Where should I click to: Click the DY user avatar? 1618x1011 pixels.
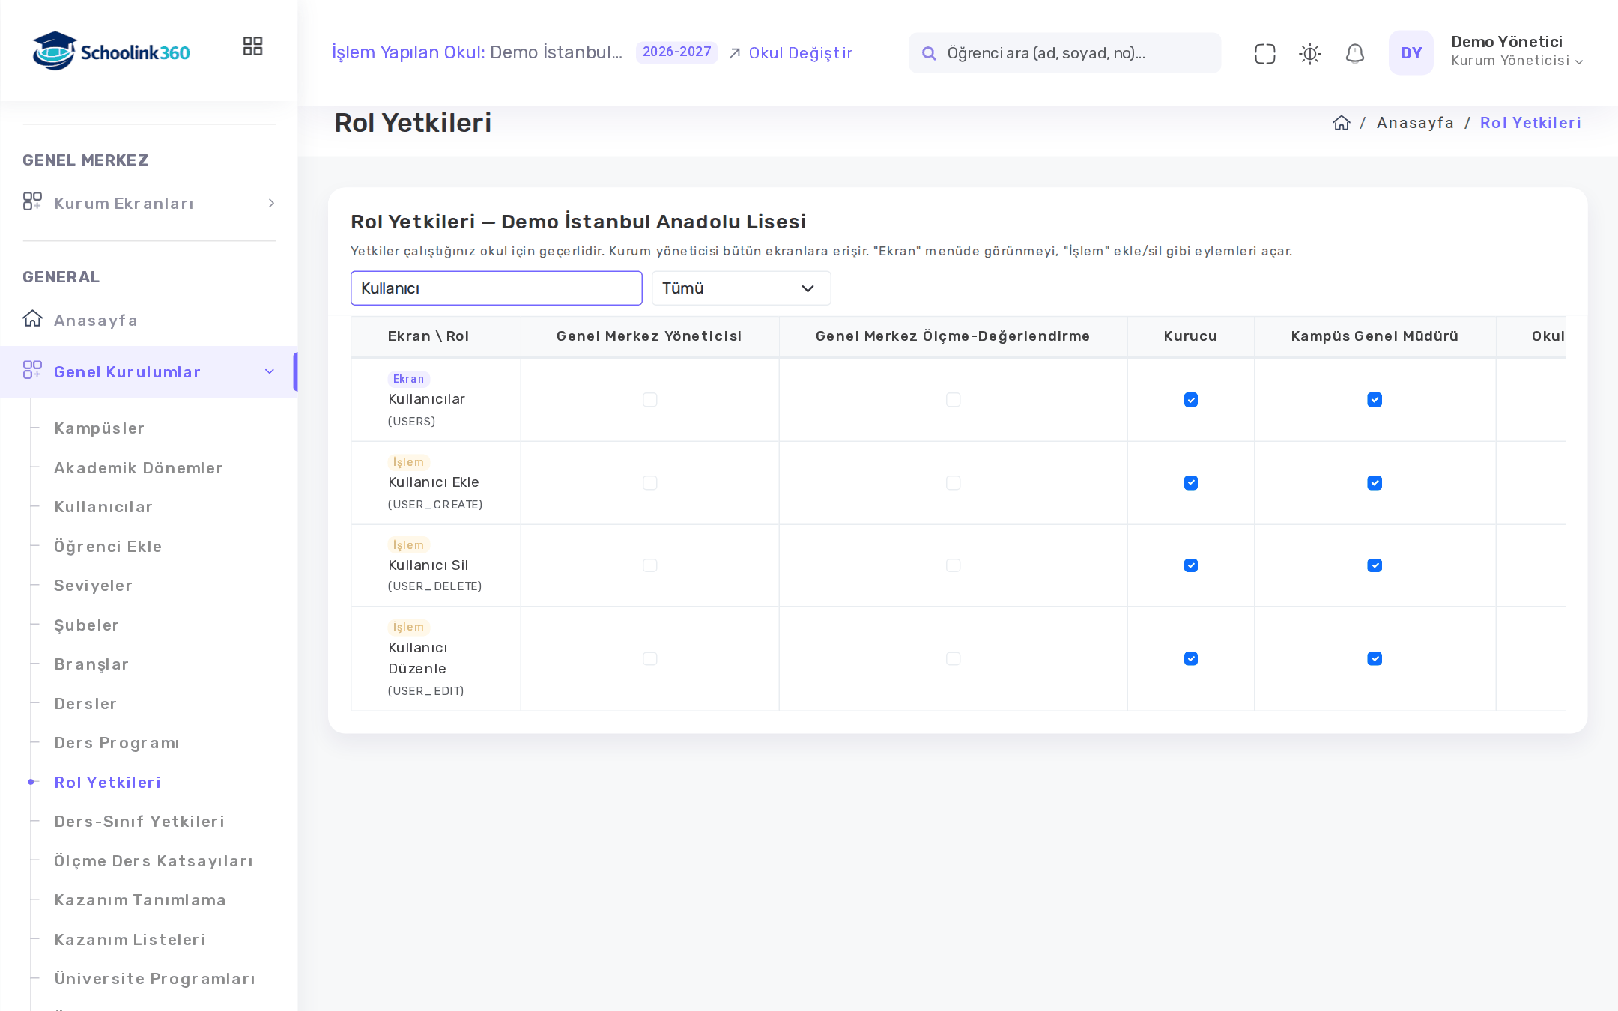(1411, 52)
